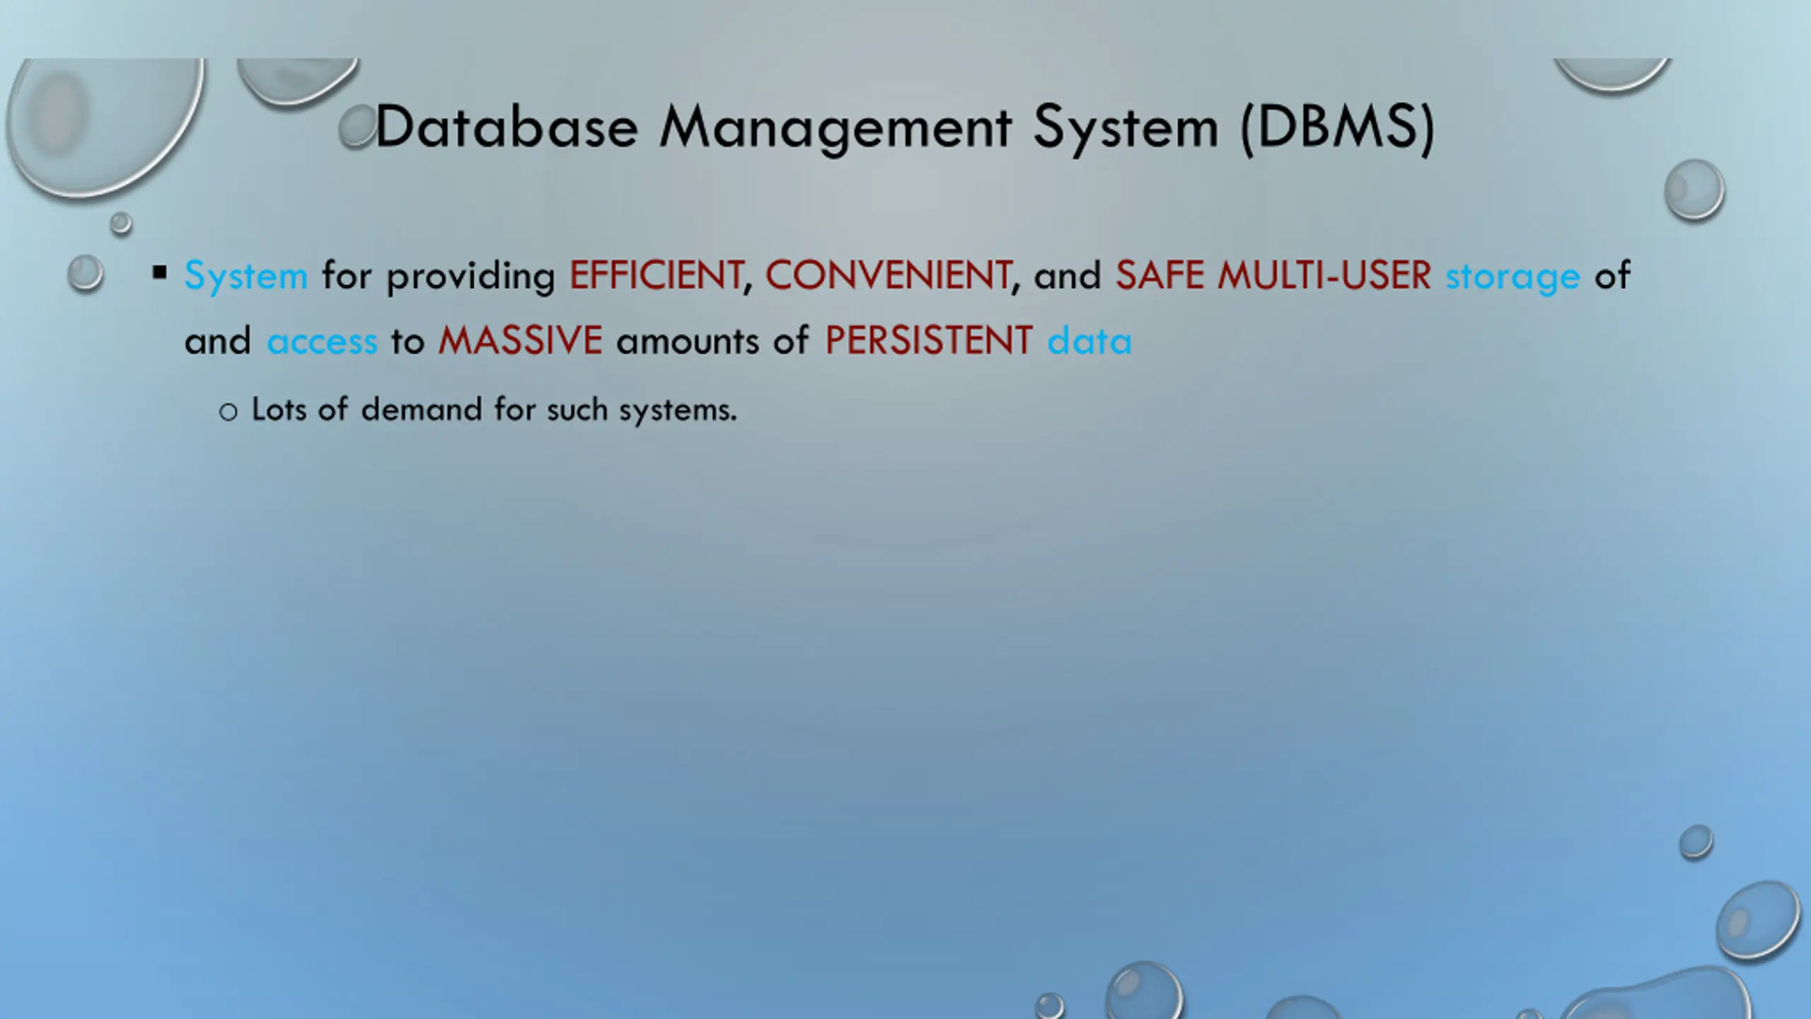Click the blue word 'access'

tap(322, 342)
